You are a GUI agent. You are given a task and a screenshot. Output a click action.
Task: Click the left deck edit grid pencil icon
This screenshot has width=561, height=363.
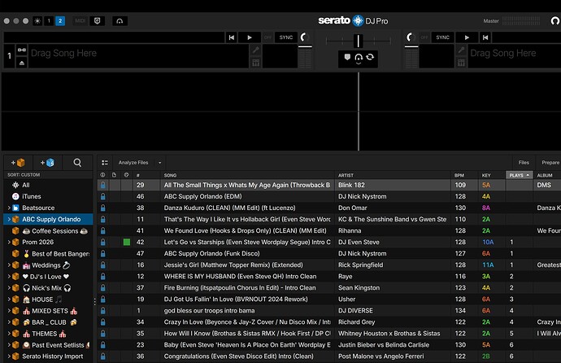[x=256, y=50]
